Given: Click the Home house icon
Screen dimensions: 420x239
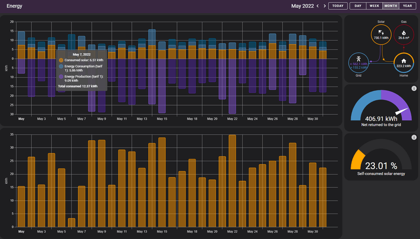Looking at the screenshot, I should click(x=404, y=60).
